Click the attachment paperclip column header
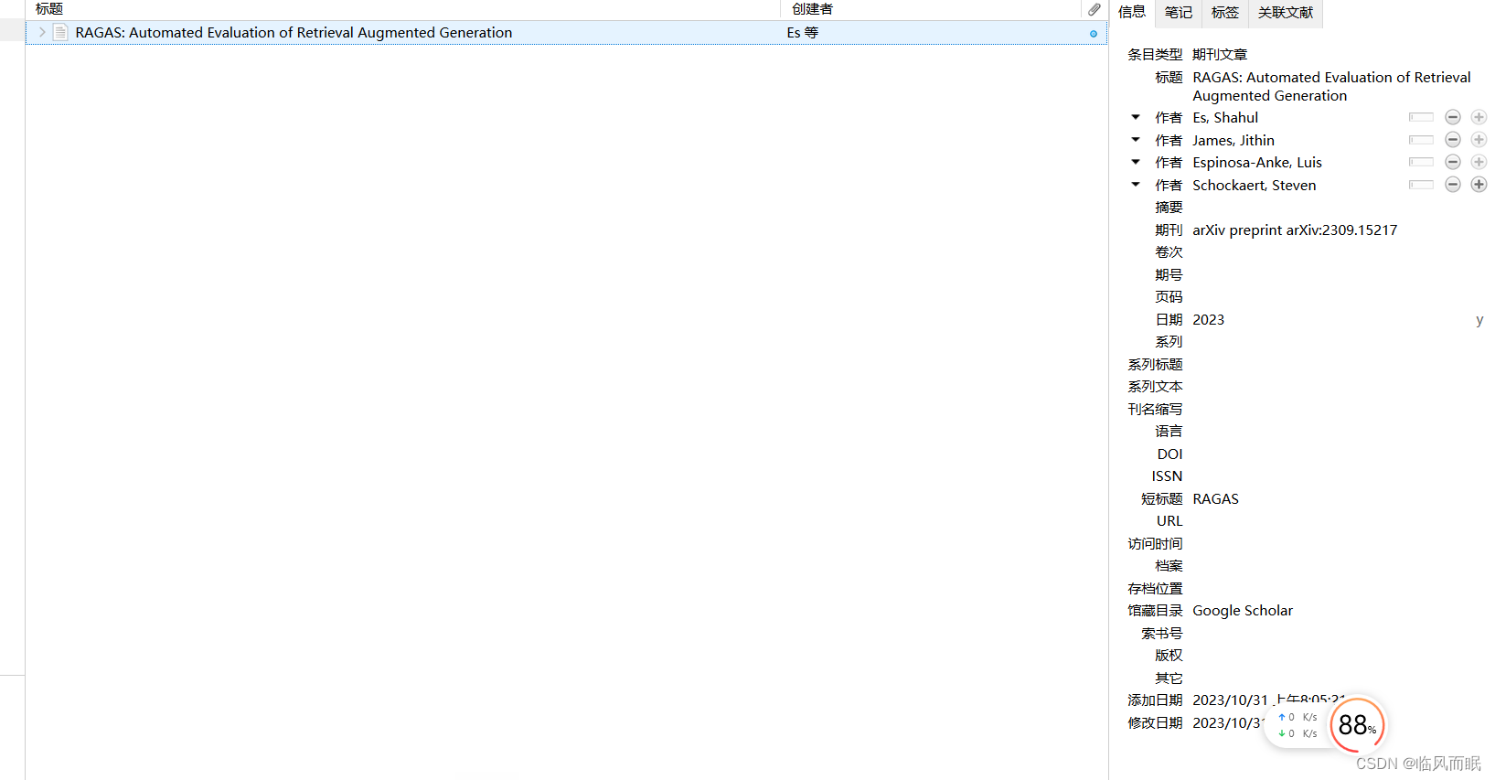The height and width of the screenshot is (780, 1495). (1095, 9)
